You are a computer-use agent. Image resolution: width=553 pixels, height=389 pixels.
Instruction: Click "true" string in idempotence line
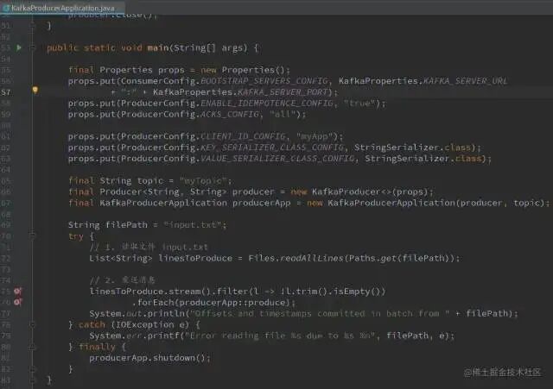pyautogui.click(x=359, y=104)
